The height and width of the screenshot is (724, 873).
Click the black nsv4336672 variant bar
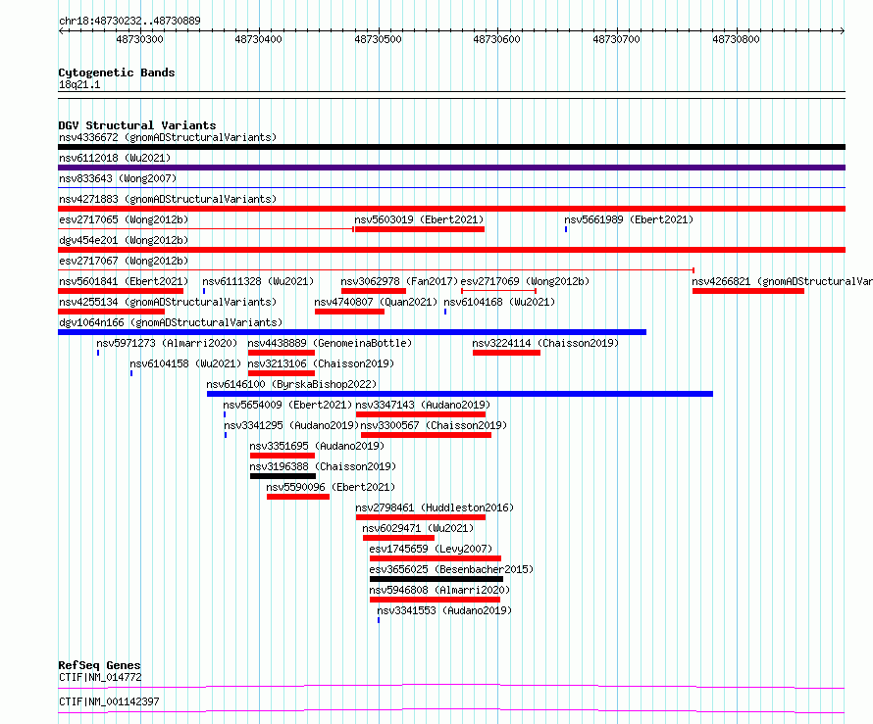451,147
